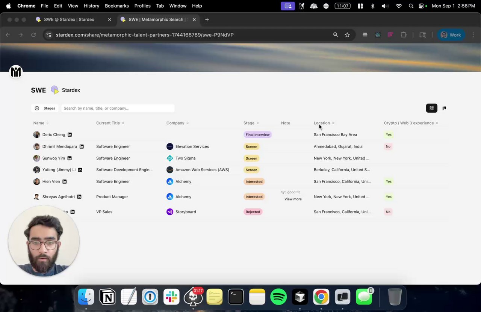Viewport: 481px width, 312px height.
Task: Open the Bookmarks menu
Action: [x=117, y=6]
